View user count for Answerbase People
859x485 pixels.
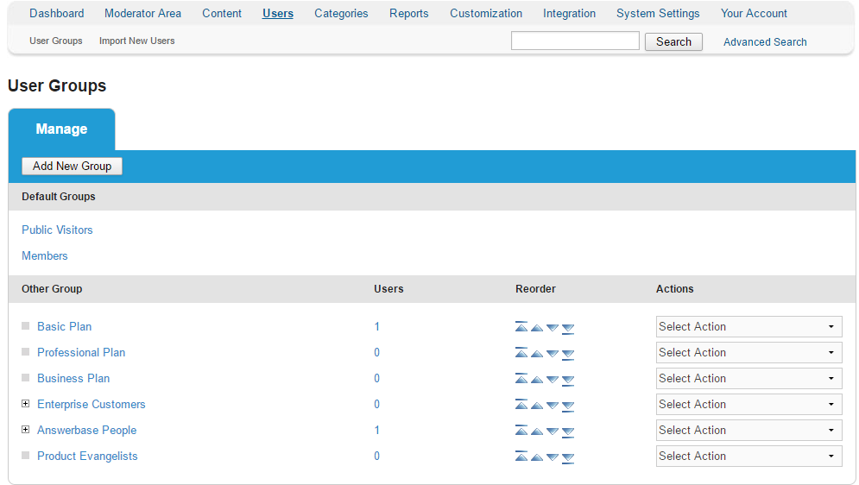pos(377,431)
